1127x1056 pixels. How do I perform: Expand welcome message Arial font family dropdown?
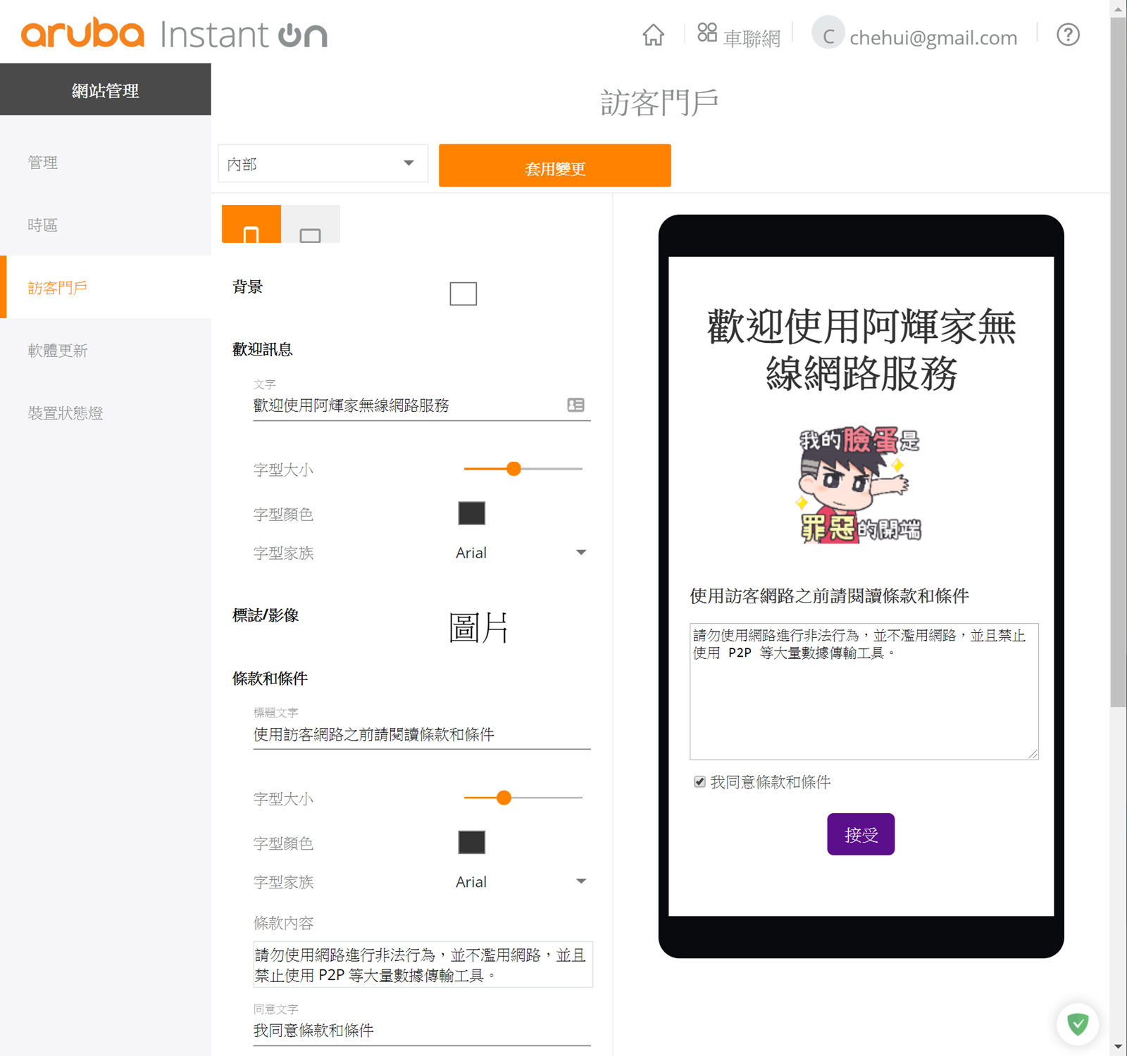(x=521, y=553)
